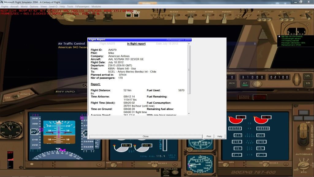The width and height of the screenshot is (314, 177).
Task: Open the Modules menu
Action: click(x=96, y=6)
